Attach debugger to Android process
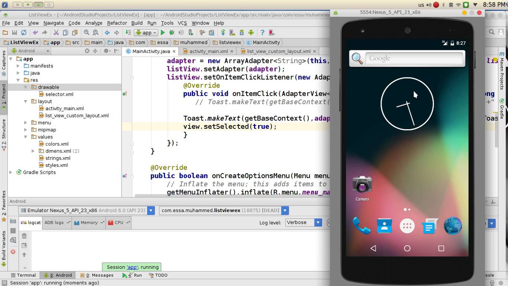This screenshot has width=508, height=286. point(192,32)
